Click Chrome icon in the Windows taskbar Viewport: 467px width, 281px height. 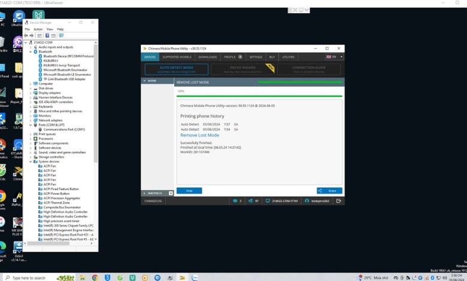[95, 277]
